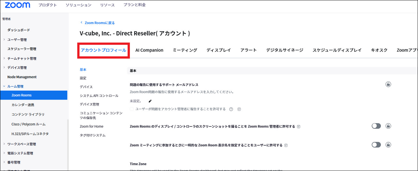Screen dimensions: 418x171
Task: Switch to デジタルサイネージ tab
Action: click(285, 50)
